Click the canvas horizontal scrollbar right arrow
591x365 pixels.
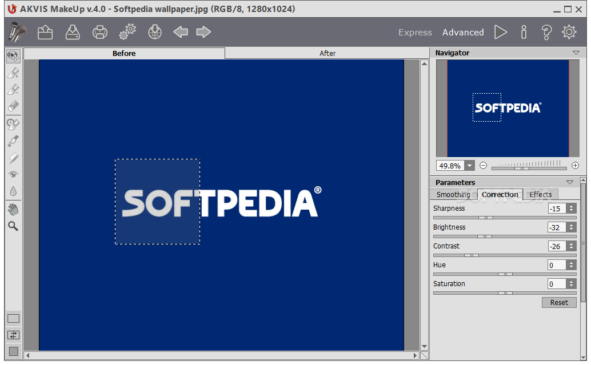(x=415, y=355)
